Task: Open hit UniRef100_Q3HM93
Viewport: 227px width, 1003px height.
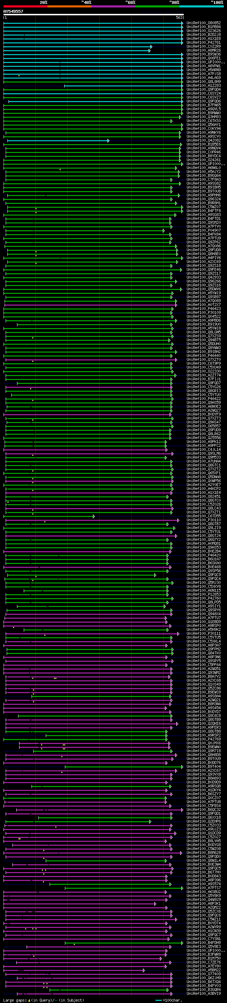Action: pos(204,117)
